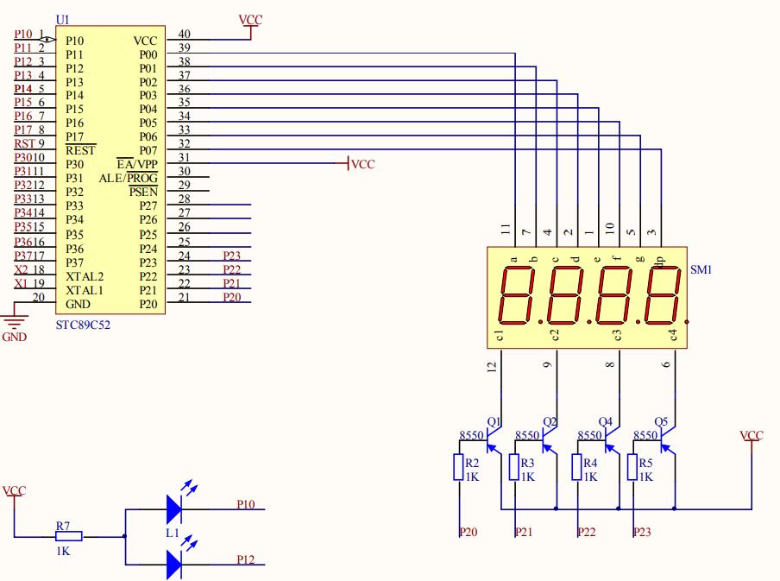This screenshot has width=780, height=581.
Task: Click the R3 resistor symbol
Action: (x=514, y=467)
